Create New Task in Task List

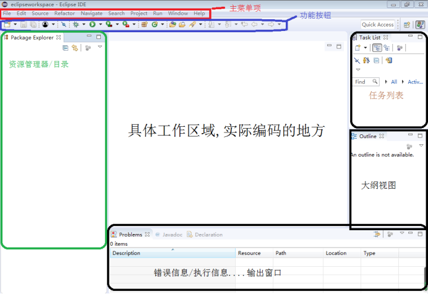357,48
